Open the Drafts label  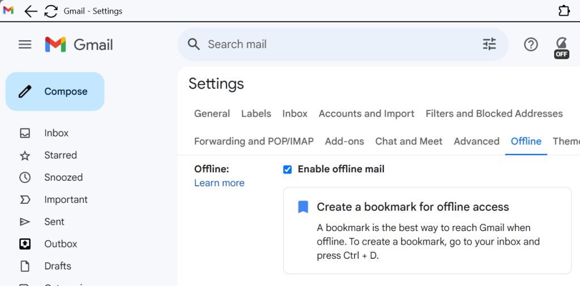(x=58, y=266)
